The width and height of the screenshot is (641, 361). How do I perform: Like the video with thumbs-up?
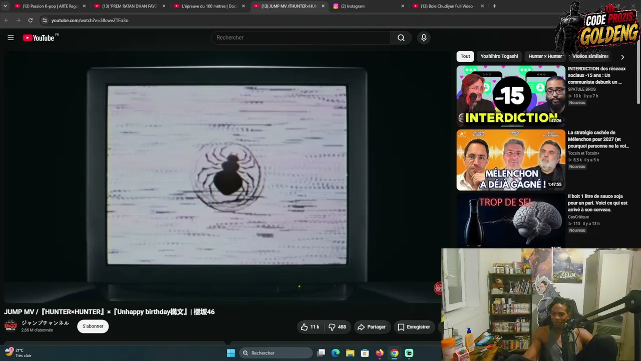point(310,327)
